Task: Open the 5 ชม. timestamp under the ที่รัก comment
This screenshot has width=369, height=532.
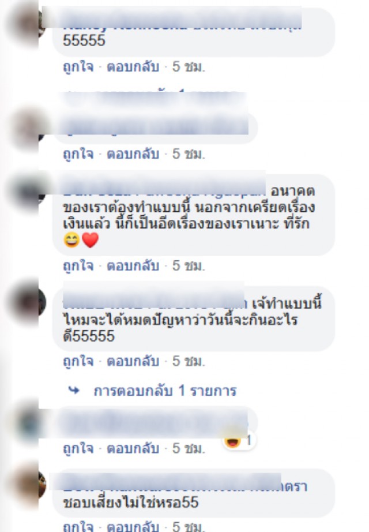Action: coord(189,265)
